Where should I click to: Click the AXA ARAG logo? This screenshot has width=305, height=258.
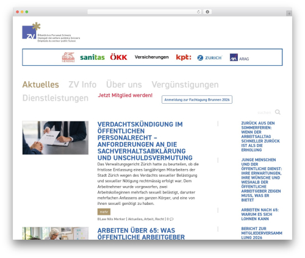pos(239,57)
